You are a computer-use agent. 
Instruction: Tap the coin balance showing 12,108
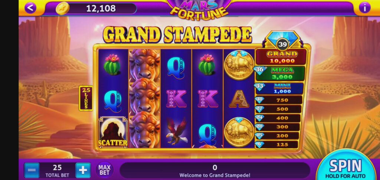coord(101,9)
